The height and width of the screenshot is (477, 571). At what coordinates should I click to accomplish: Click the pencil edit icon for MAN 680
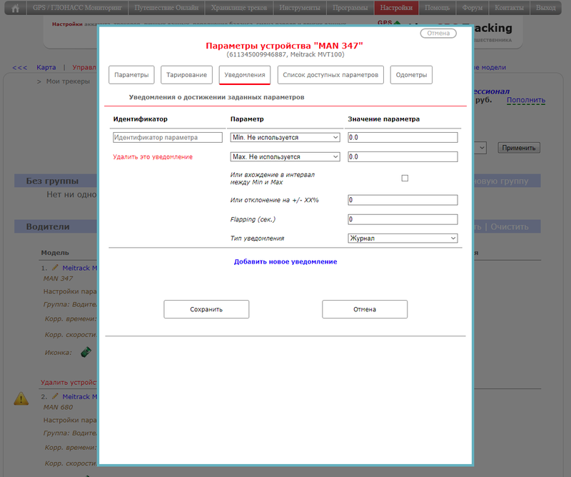(x=55, y=396)
